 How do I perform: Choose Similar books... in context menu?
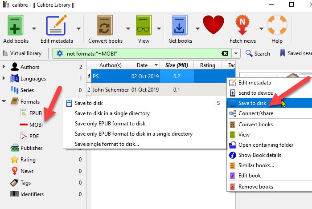[269, 165]
